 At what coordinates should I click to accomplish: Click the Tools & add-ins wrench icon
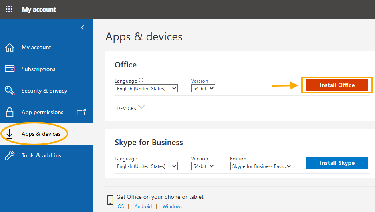10,155
